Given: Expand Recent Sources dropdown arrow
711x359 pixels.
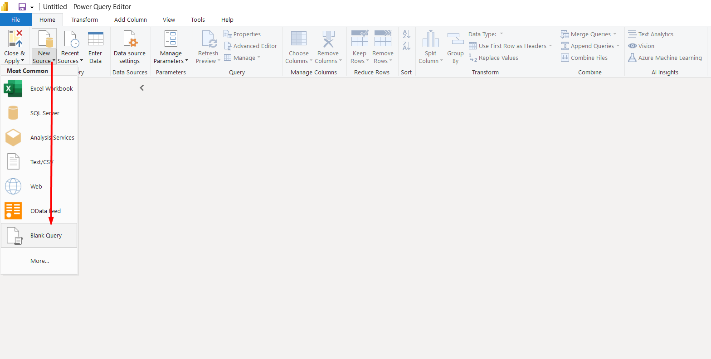Looking at the screenshot, I should (82, 61).
